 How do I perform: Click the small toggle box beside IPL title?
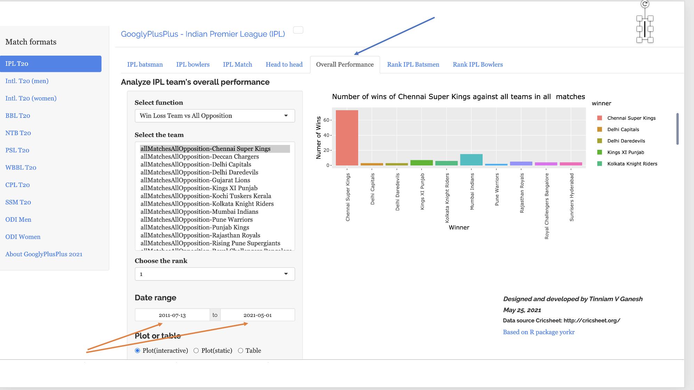[298, 30]
